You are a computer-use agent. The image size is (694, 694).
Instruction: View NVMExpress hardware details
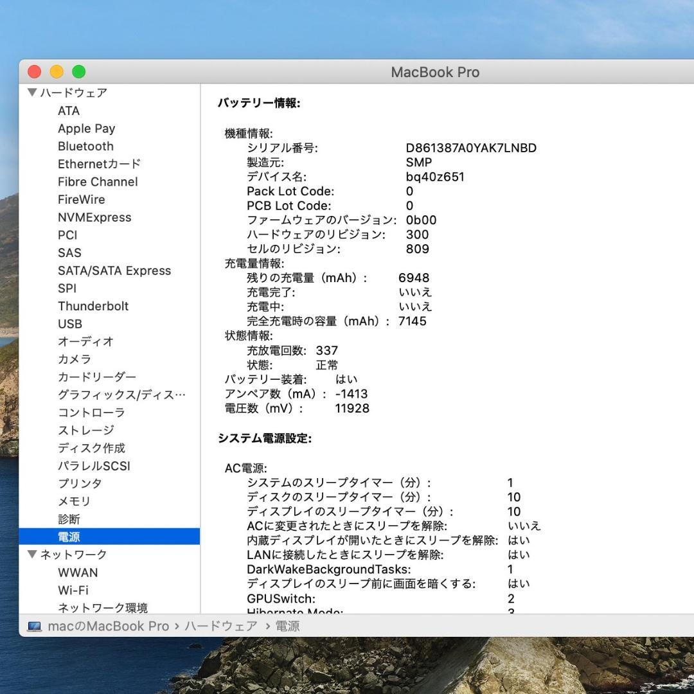click(94, 217)
